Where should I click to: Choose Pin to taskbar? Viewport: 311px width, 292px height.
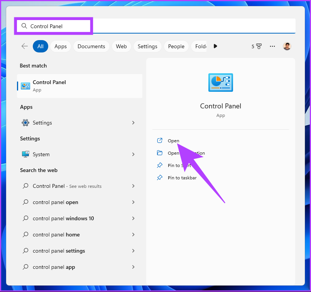tap(182, 177)
